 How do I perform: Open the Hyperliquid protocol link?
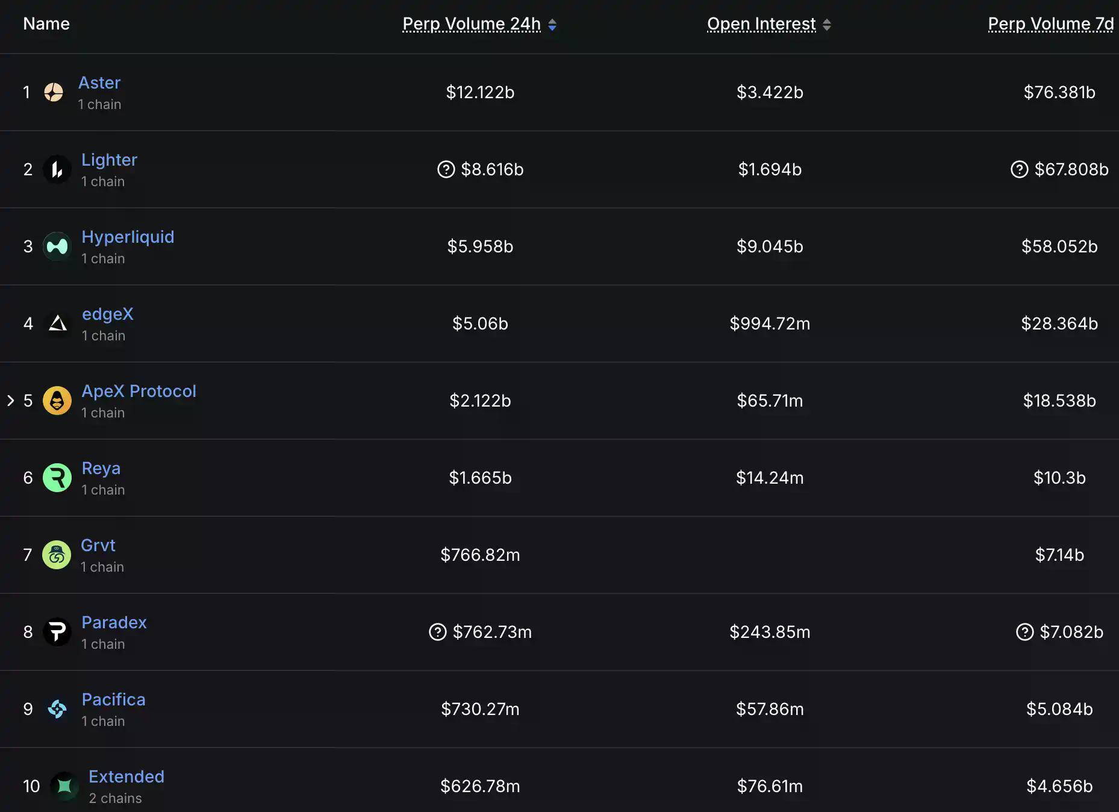tap(128, 237)
